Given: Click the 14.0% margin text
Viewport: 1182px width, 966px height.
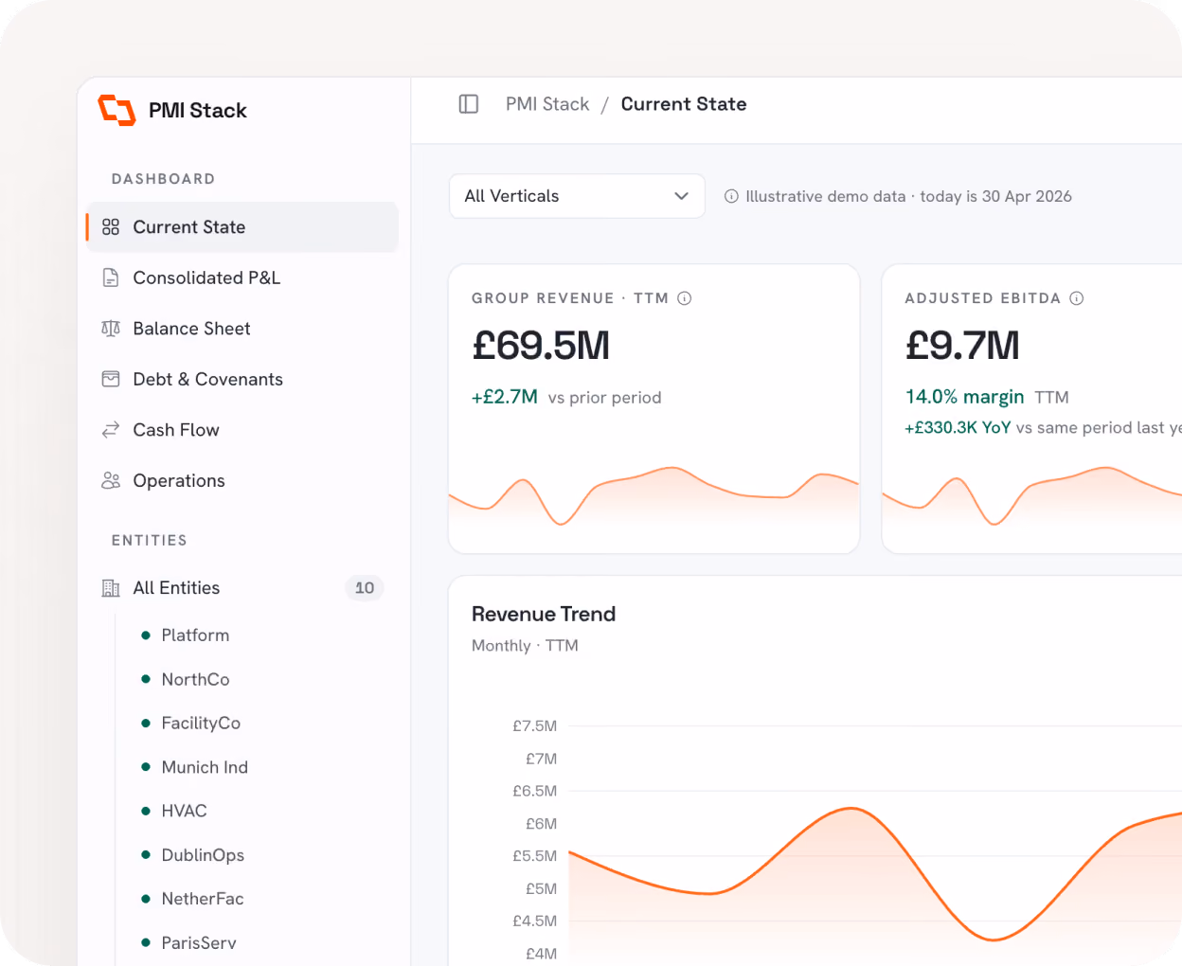Looking at the screenshot, I should (965, 397).
